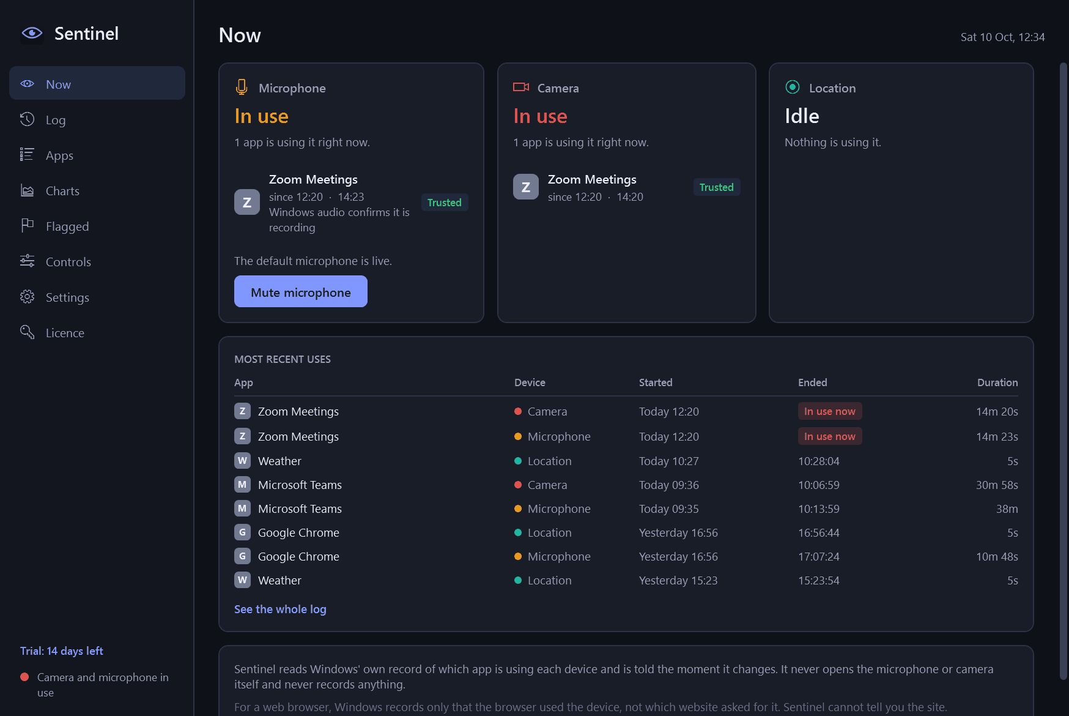Select the Microsoft Teams Microphone row name
This screenshot has width=1069, height=716.
[300, 509]
